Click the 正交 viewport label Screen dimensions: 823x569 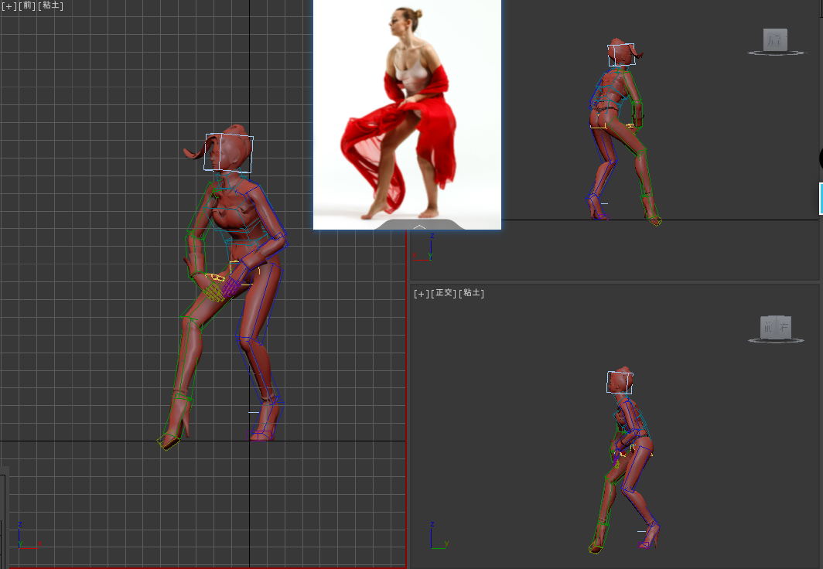pyautogui.click(x=445, y=293)
